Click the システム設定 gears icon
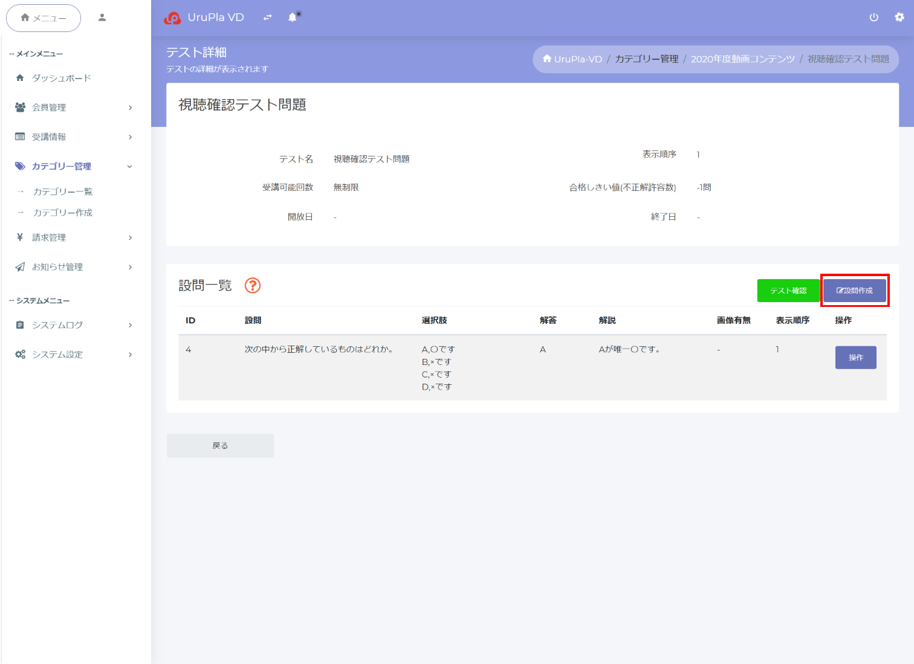This screenshot has width=914, height=664. [x=20, y=355]
